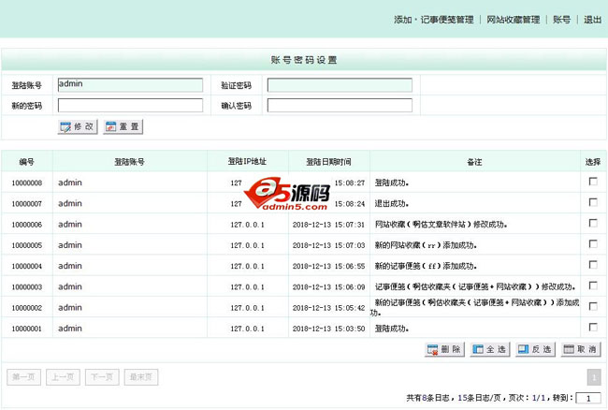Viewport: 608px width, 410px height.
Task: Tick checkbox for log entry 10000008
Action: coord(592,182)
